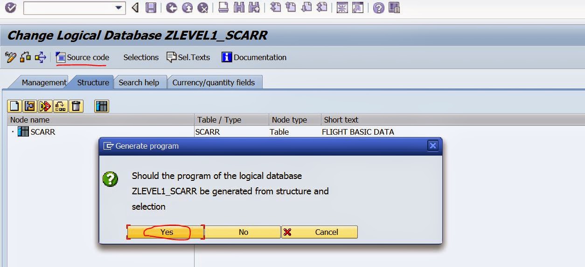This screenshot has height=267, width=585.
Task: Click the SCARR value under Table / Type
Action: coord(208,132)
